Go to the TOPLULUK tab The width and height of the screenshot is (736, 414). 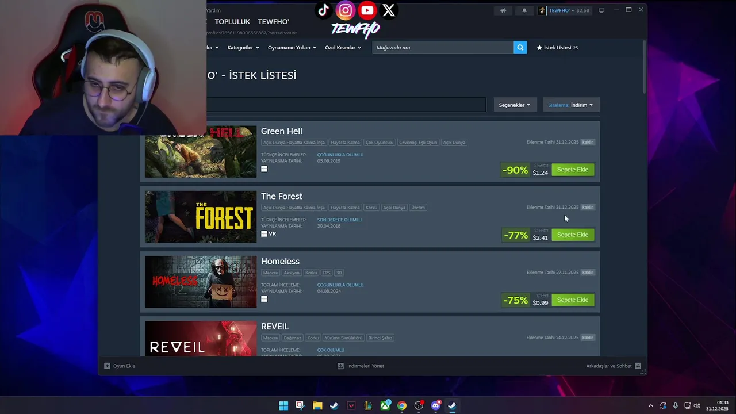232,22
